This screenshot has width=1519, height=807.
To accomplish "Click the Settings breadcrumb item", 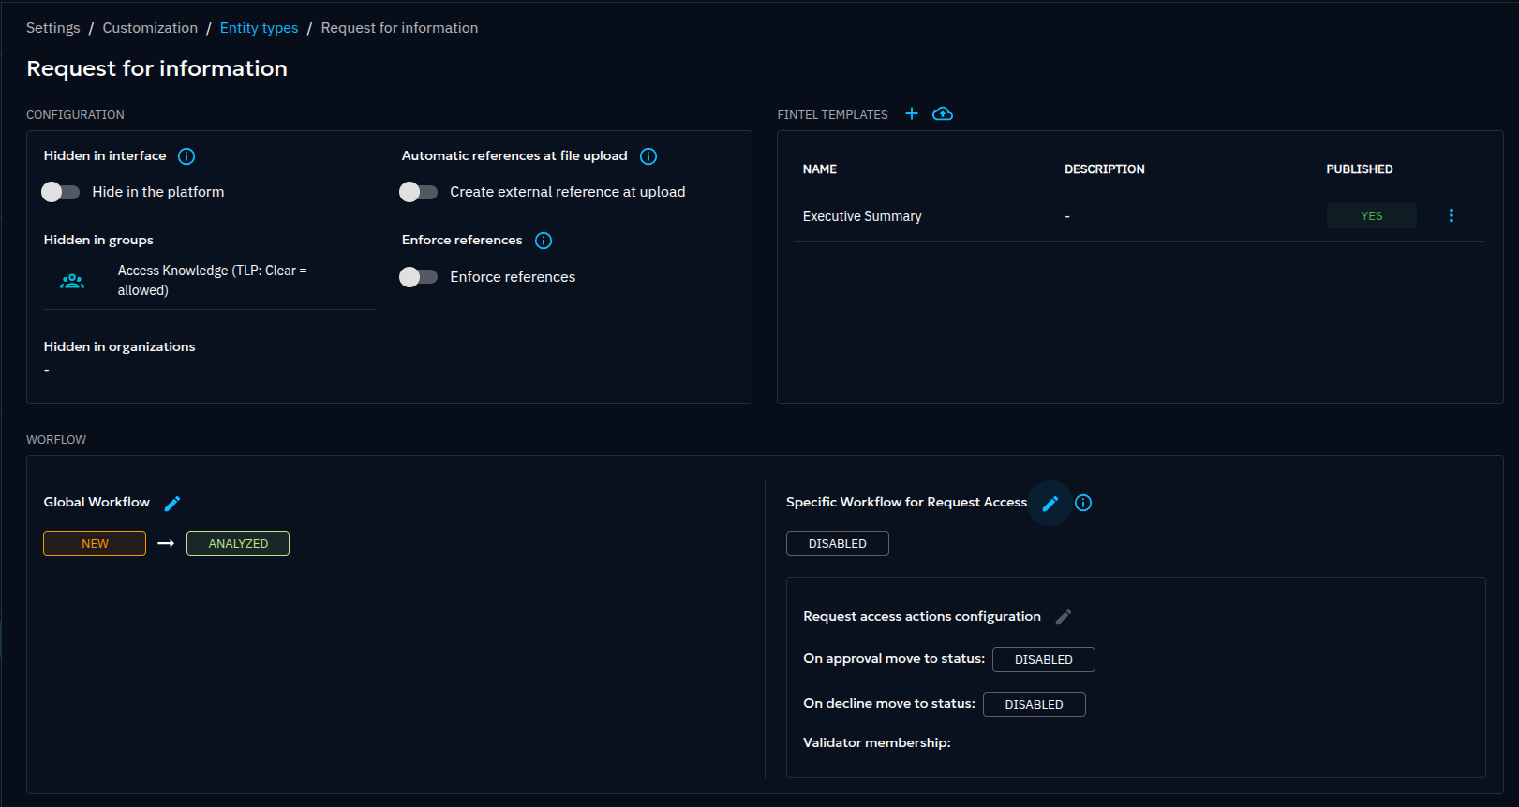I will point(53,28).
